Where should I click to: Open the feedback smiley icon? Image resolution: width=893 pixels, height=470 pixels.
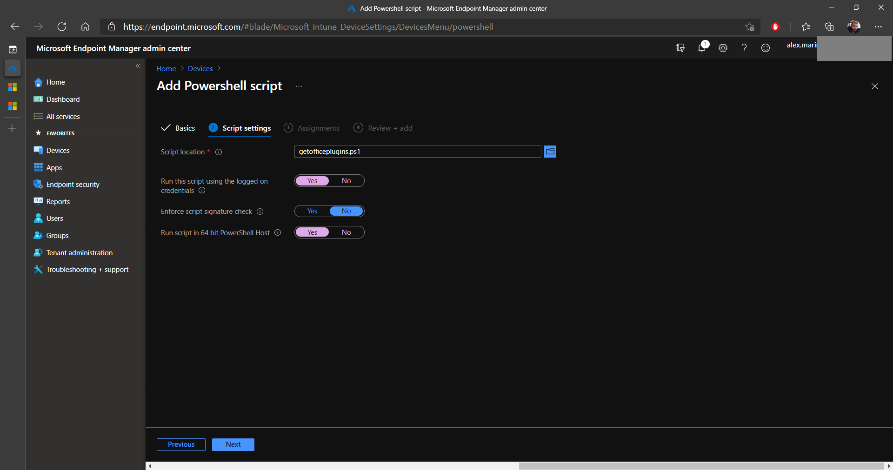click(766, 48)
